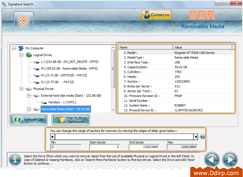Collapse the Logical Drives branch

pyautogui.click(x=21, y=55)
